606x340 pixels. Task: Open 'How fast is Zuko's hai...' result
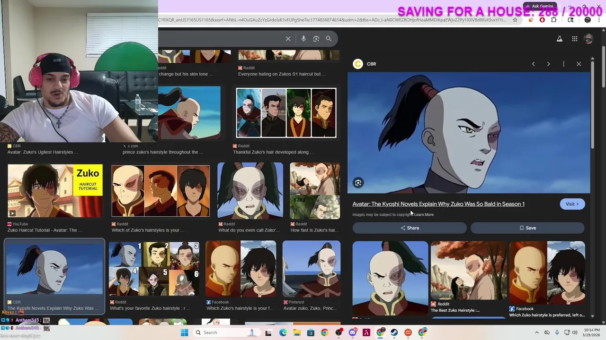pos(315,191)
